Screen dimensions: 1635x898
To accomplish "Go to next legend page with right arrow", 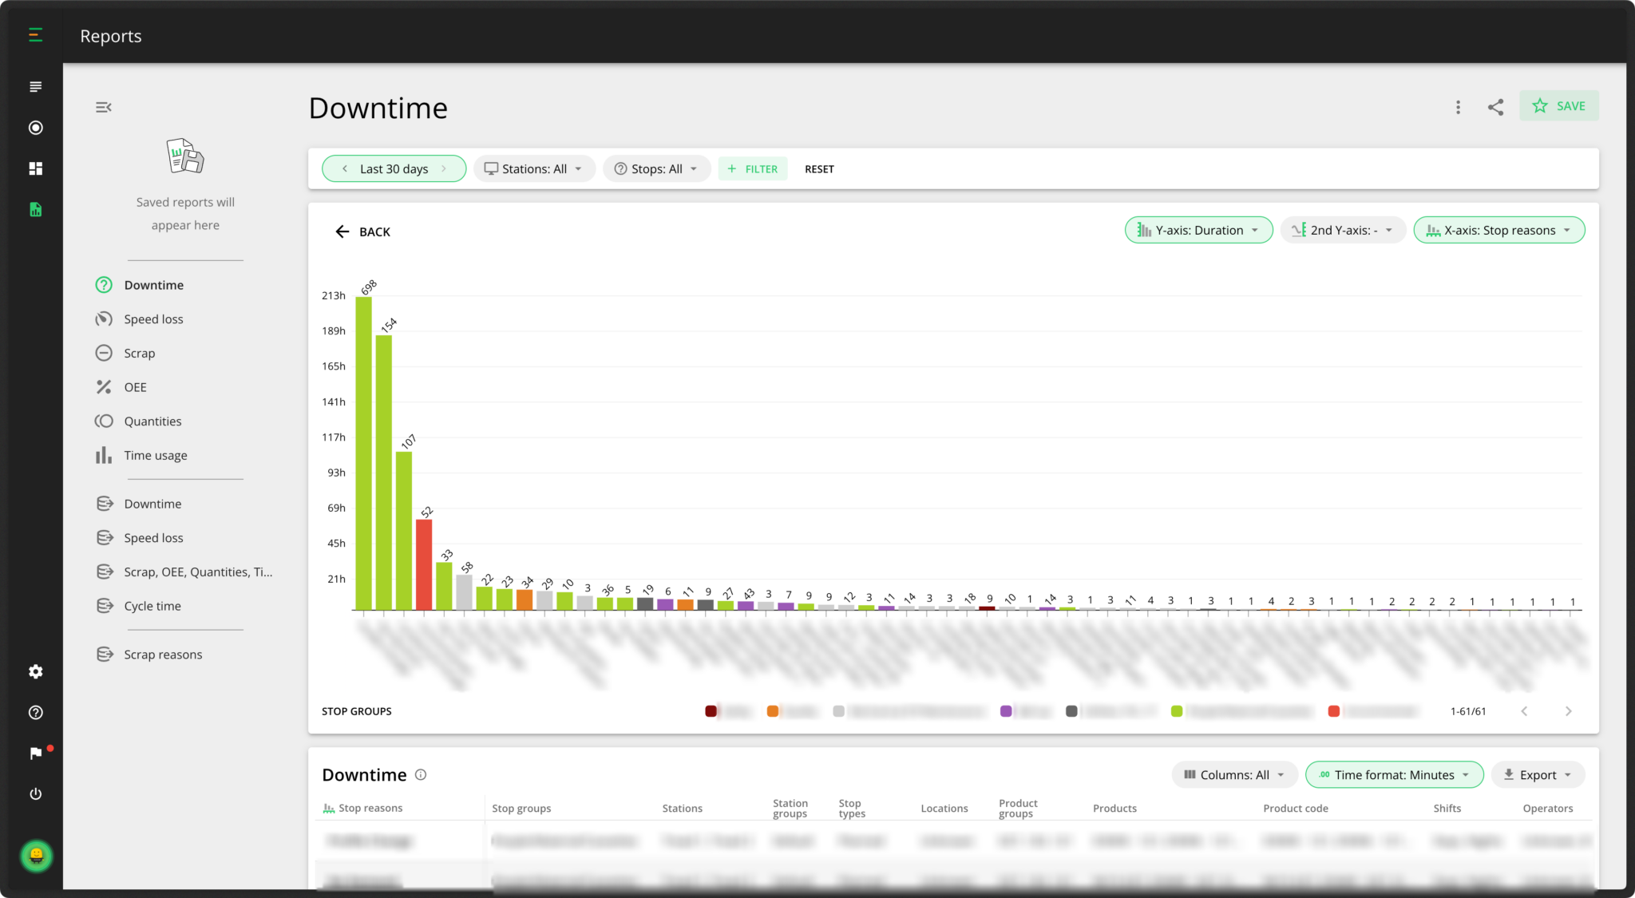I will tap(1569, 710).
